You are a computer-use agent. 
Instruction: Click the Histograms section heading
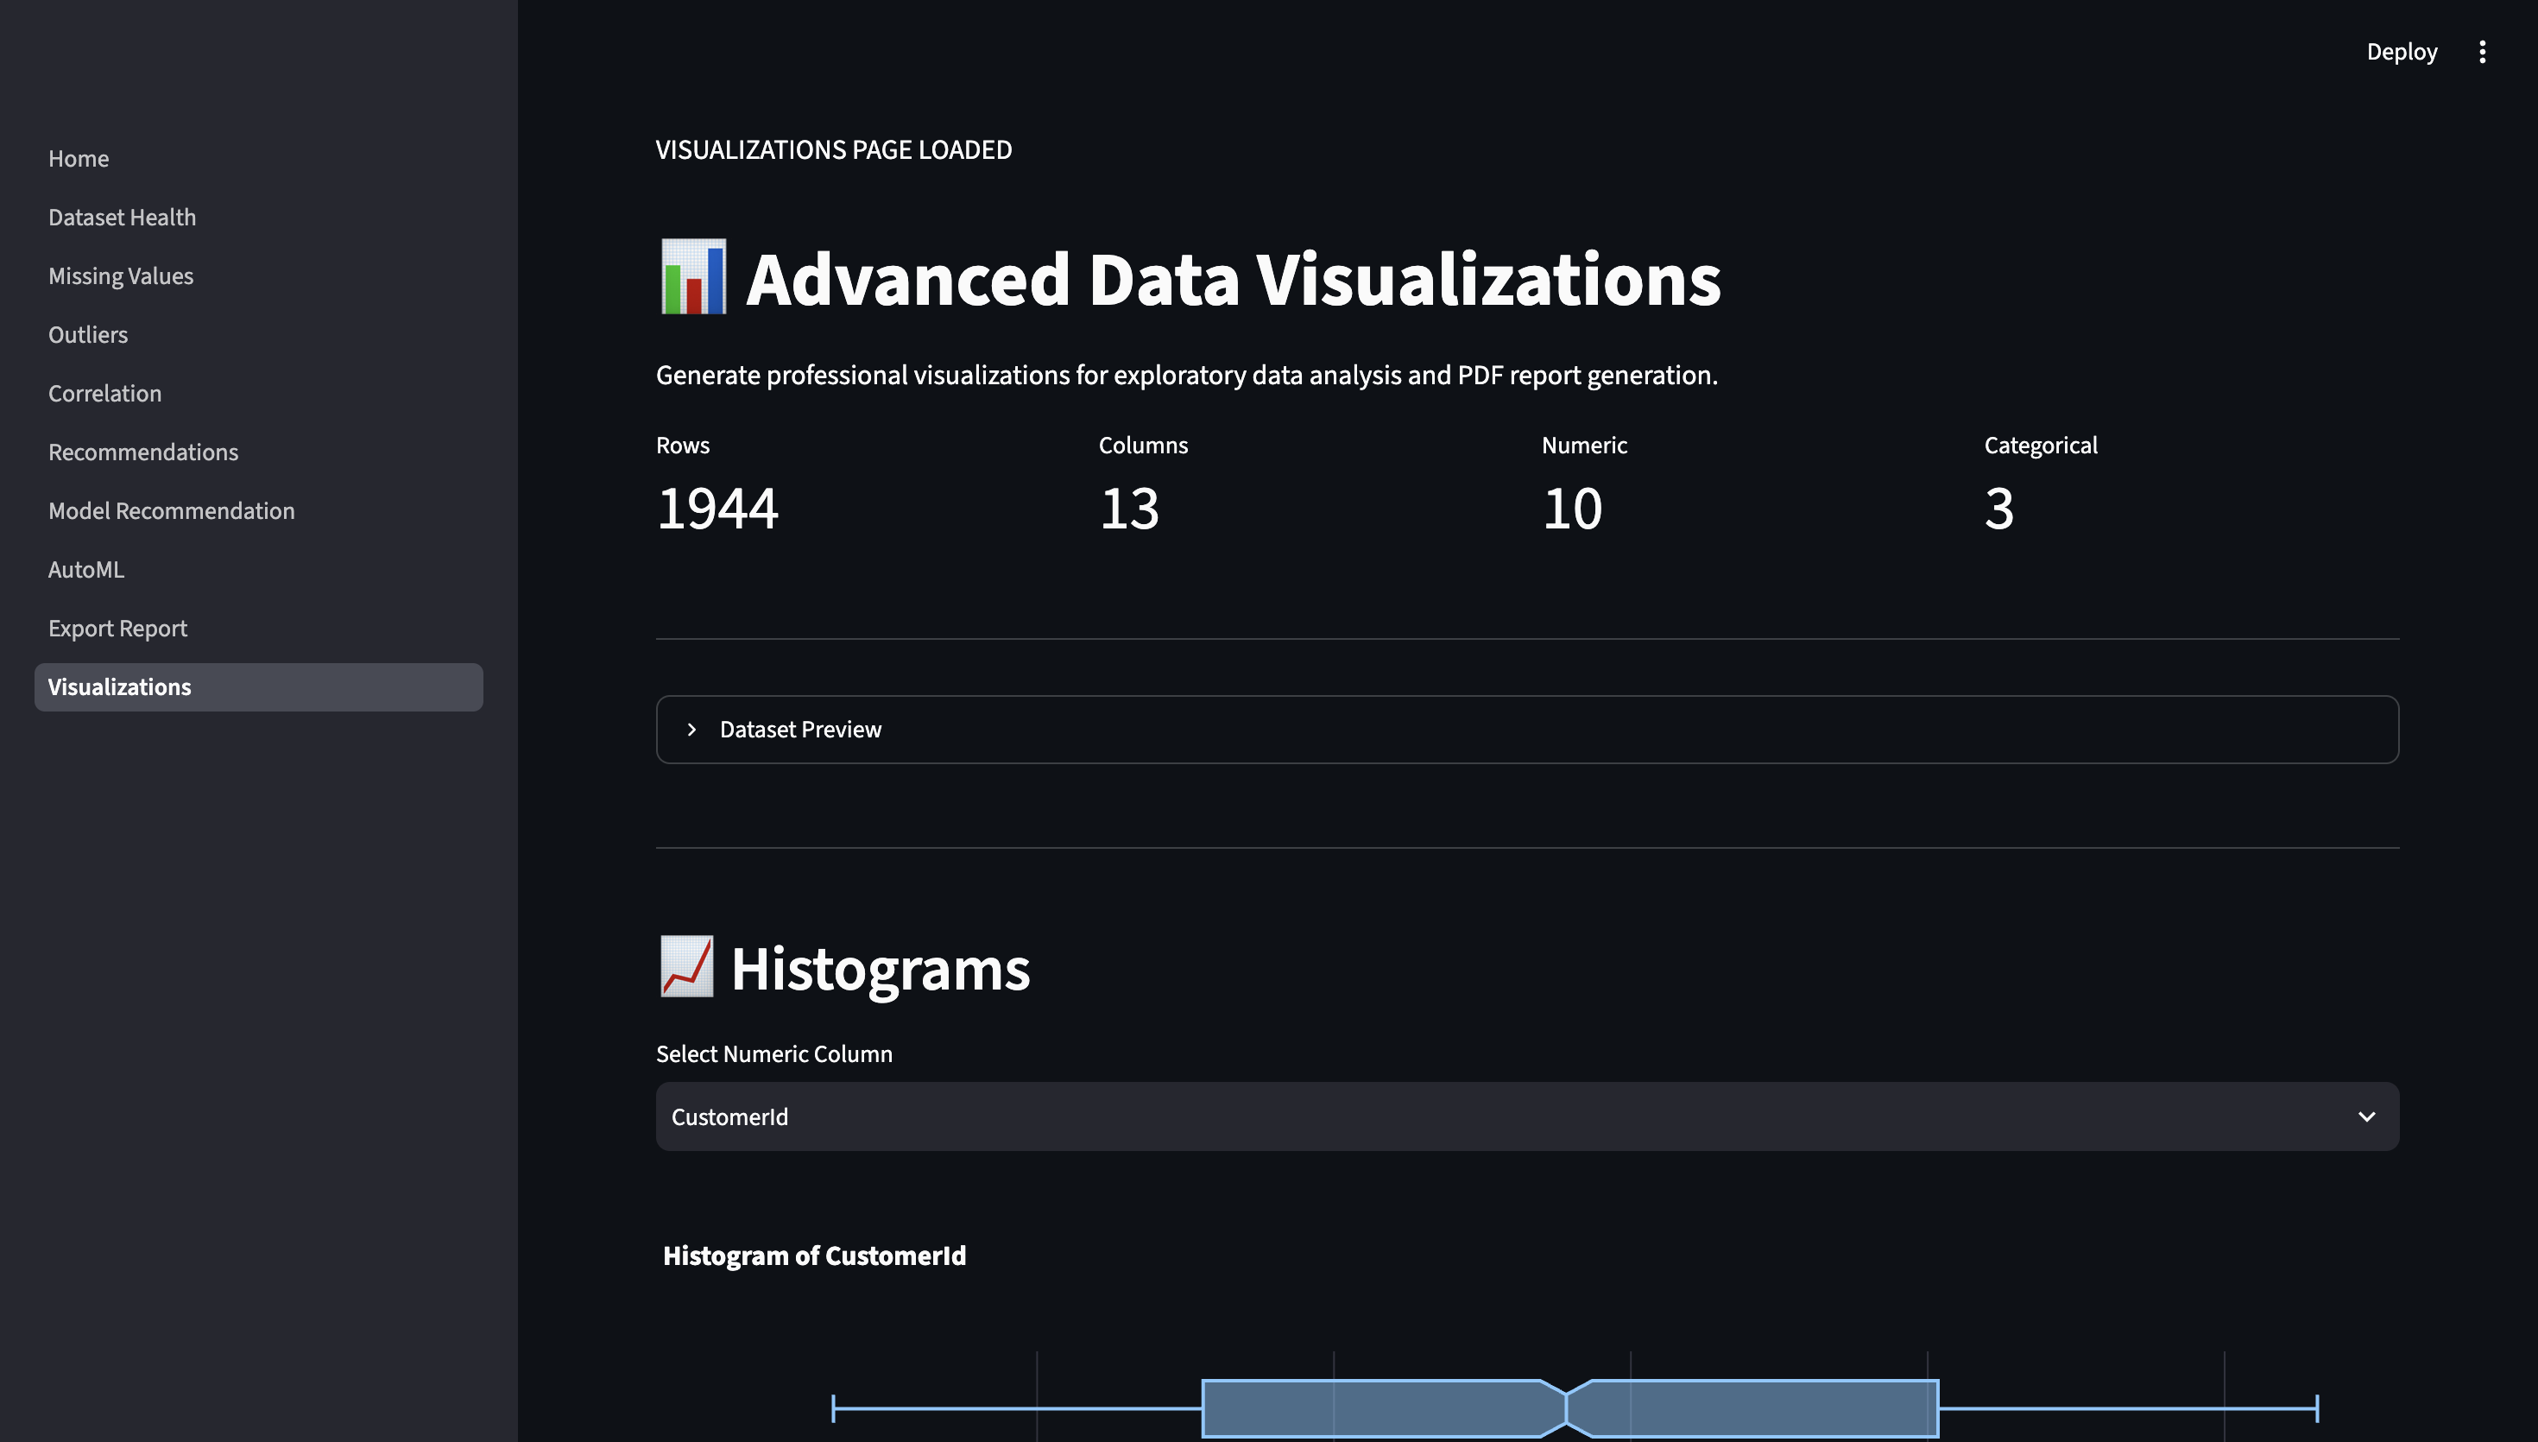[880, 969]
